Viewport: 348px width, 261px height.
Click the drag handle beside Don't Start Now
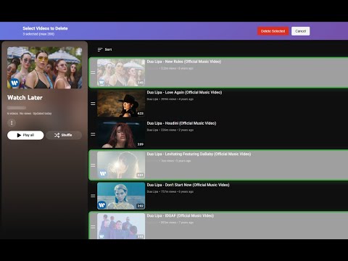93,196
